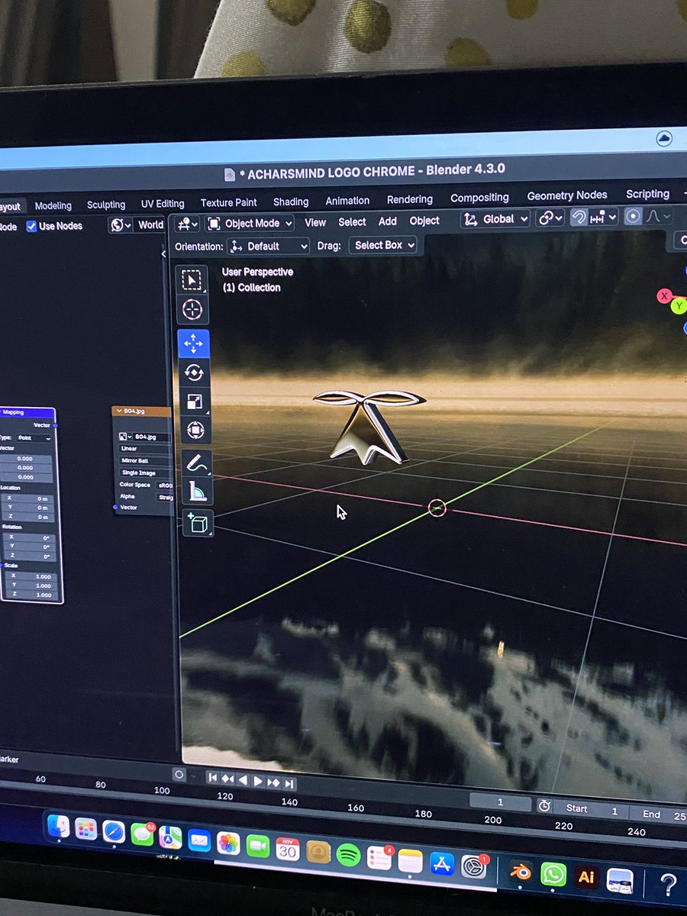This screenshot has width=687, height=916.
Task: Open WhatsApp from the Dock
Action: [553, 874]
